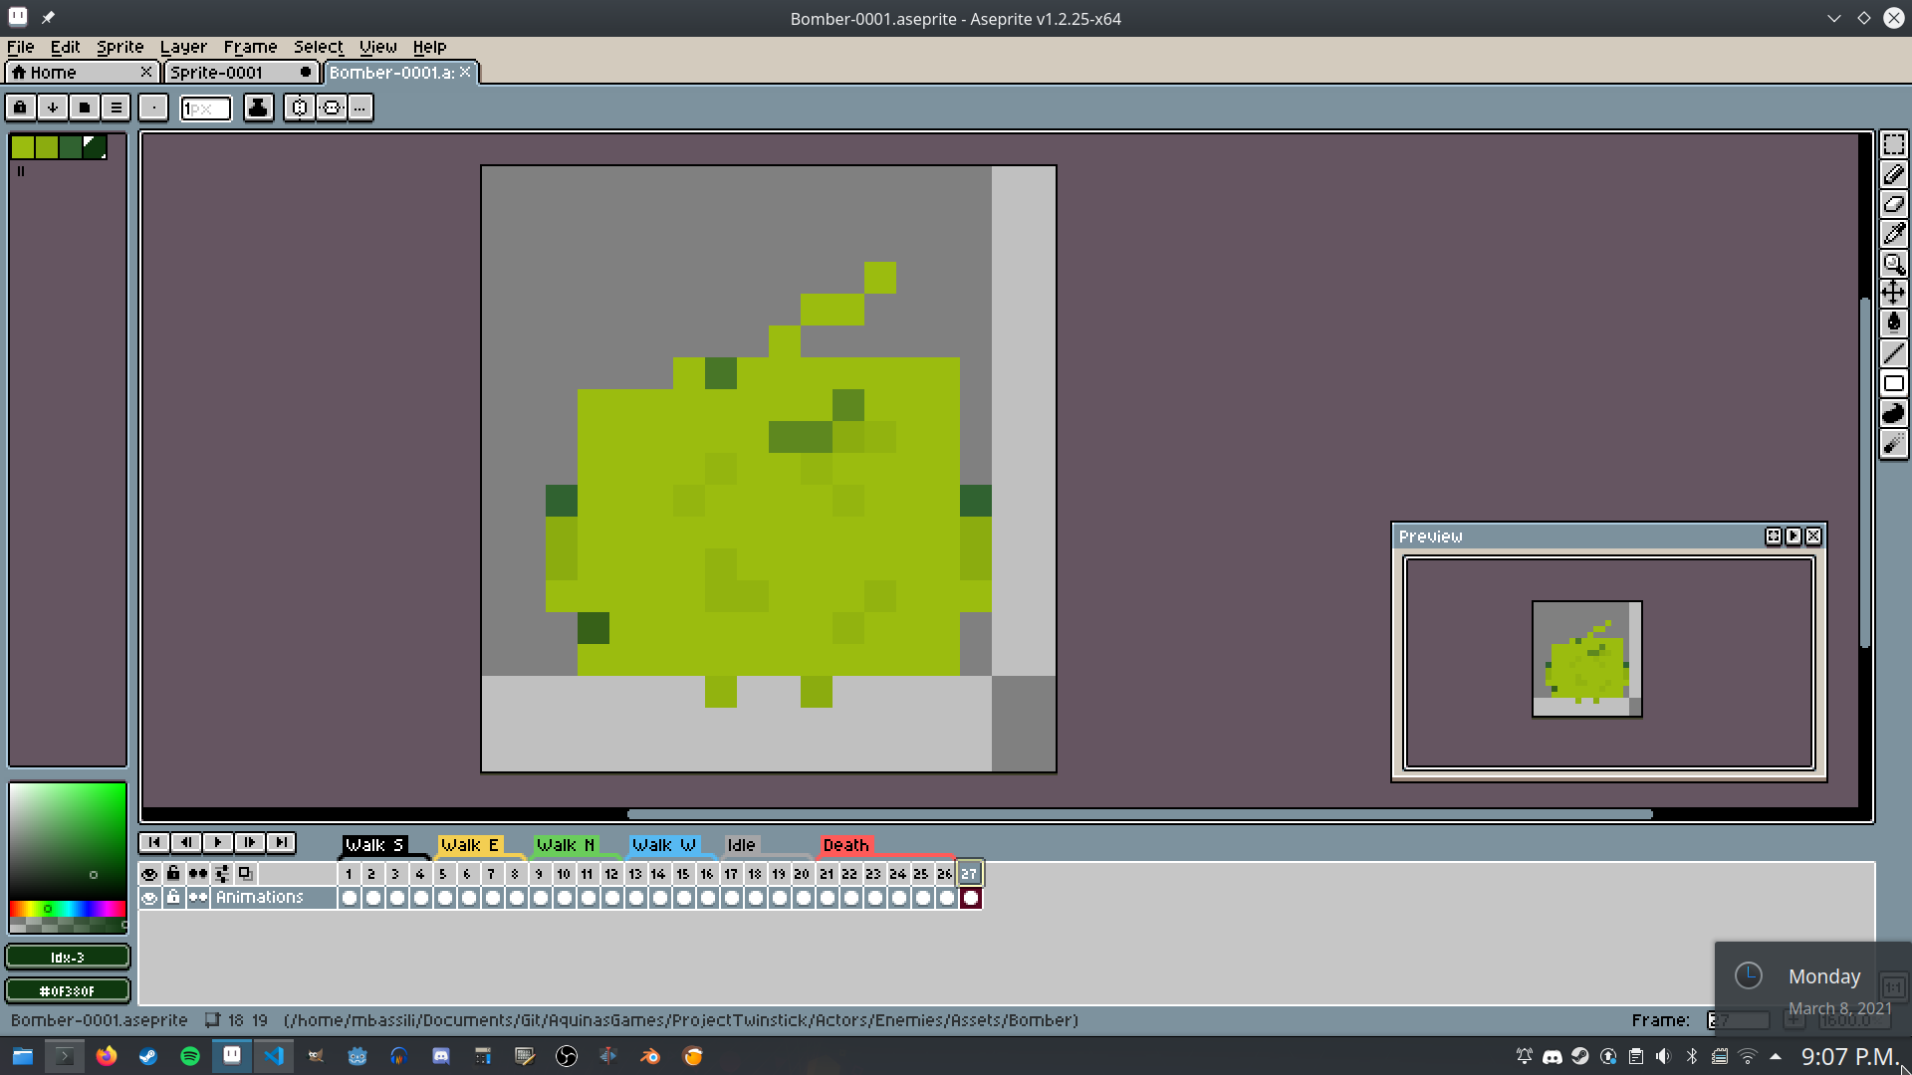Switch to the Home tab
The height and width of the screenshot is (1075, 1912).
(x=82, y=73)
